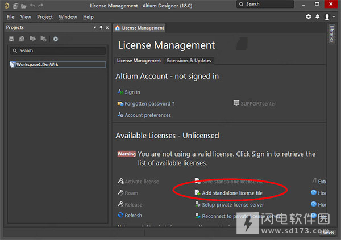Select the License Management document tab

pos(139,28)
